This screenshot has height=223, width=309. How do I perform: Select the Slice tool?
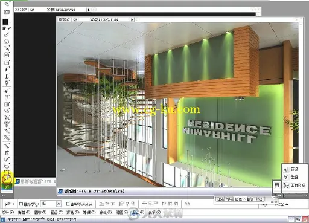(x=7, y=146)
